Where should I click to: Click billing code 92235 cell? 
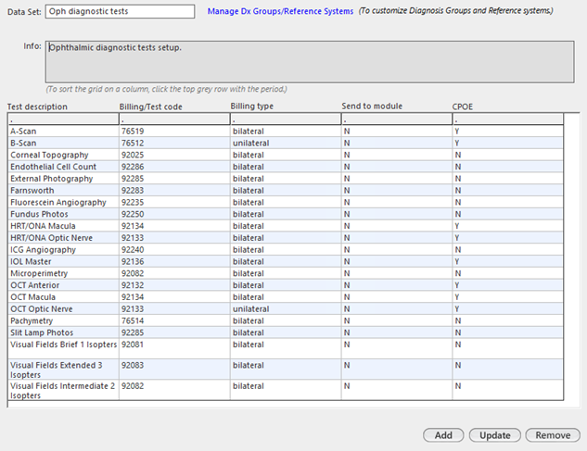[174, 202]
